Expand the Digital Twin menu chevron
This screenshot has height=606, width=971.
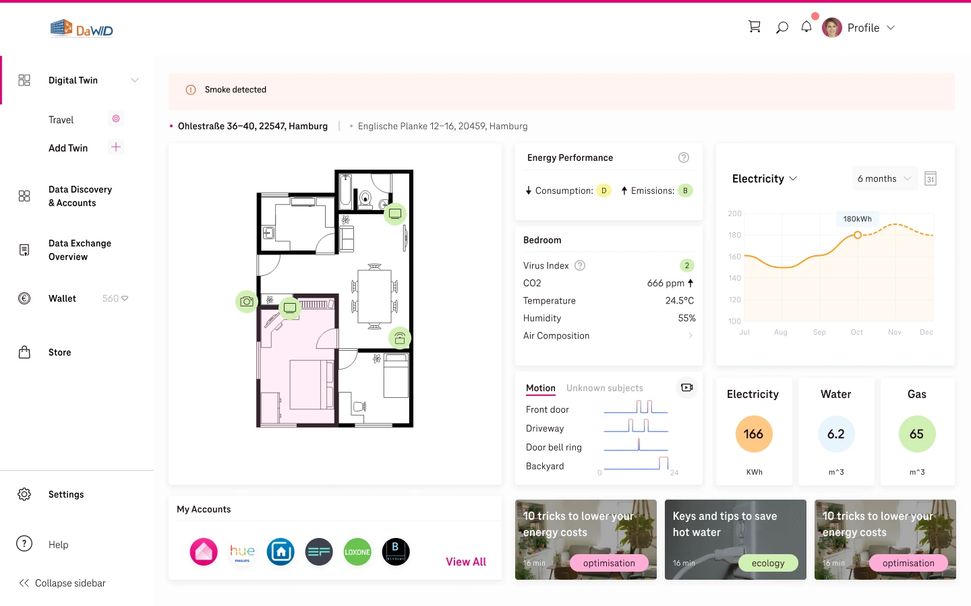coord(135,80)
